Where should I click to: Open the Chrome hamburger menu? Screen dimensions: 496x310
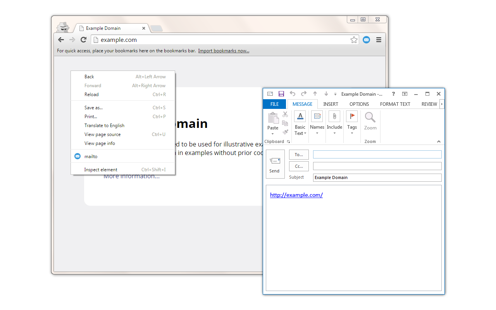379,40
